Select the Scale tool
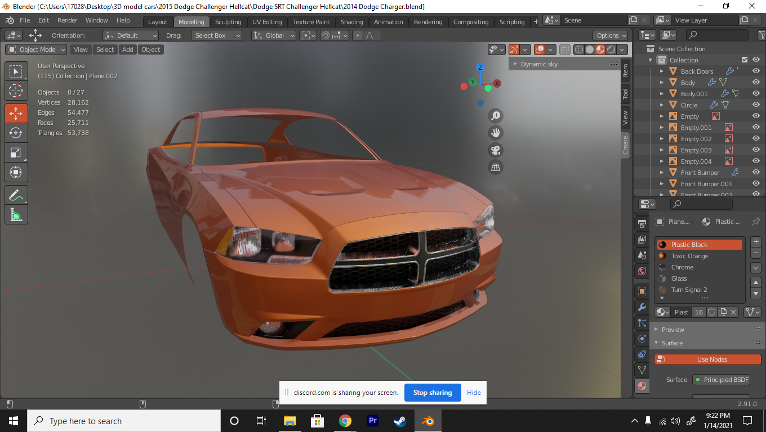Viewport: 766px width, 432px height. click(16, 152)
